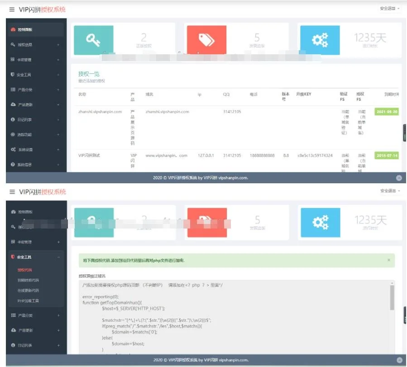Click the teal key tile above 授权一览
This screenshot has width=407, height=367.
pos(94,40)
